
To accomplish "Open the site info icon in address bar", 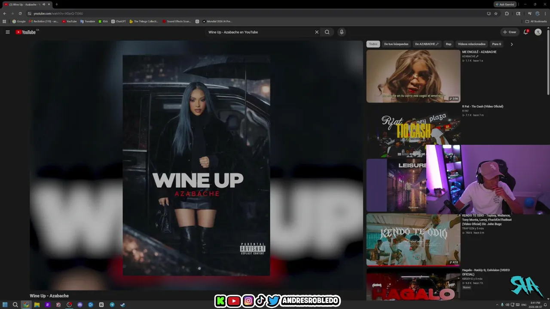I will point(29,13).
